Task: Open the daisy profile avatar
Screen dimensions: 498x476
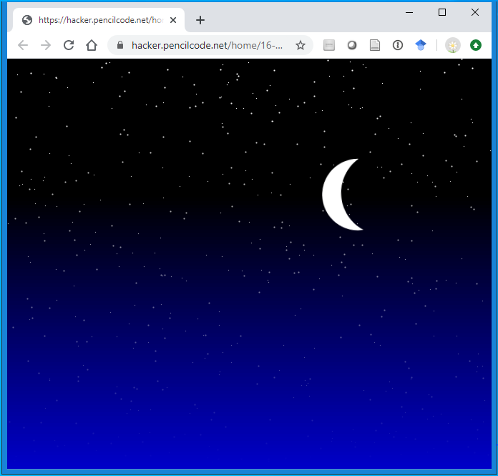Action: point(453,45)
